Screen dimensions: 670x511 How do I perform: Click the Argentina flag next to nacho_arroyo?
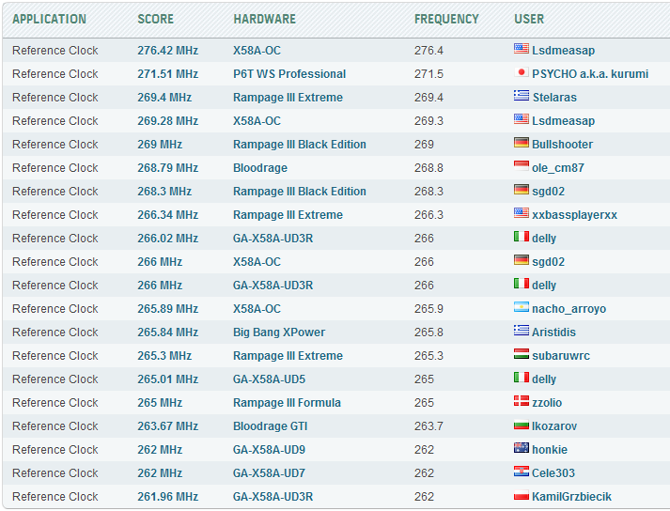[521, 307]
